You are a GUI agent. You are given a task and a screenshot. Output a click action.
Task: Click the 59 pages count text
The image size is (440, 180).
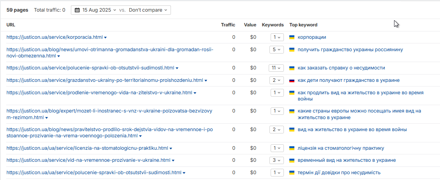tap(18, 10)
